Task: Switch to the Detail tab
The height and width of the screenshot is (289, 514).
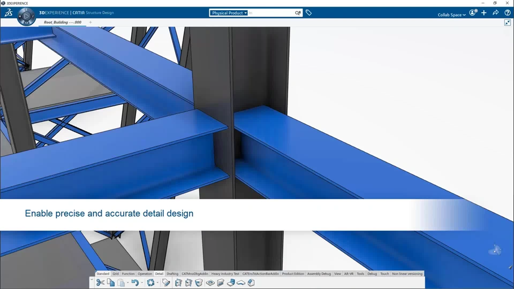Action: [159, 273]
